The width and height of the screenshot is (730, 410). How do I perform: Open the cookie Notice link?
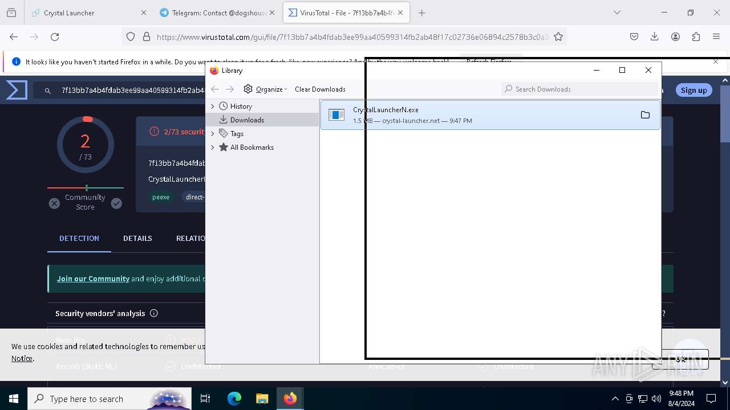22,358
